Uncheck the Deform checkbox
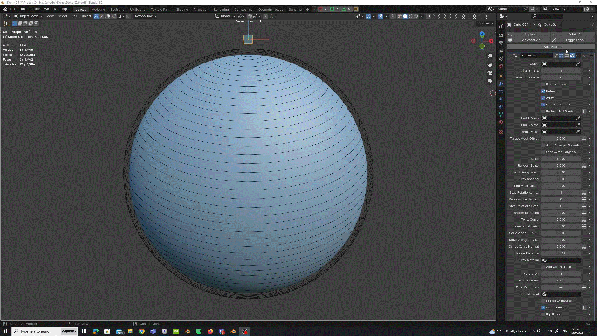 [x=543, y=91]
